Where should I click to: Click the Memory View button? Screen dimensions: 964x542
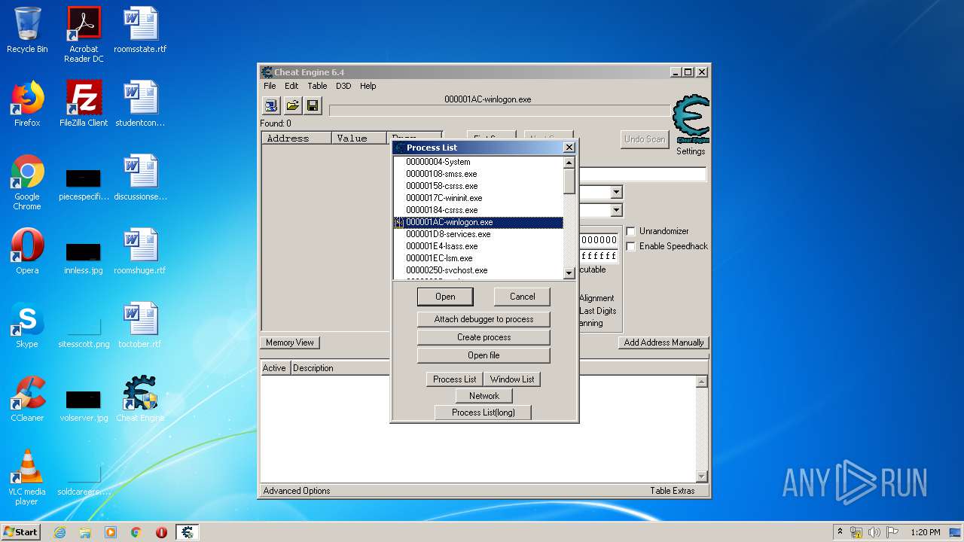(x=290, y=343)
